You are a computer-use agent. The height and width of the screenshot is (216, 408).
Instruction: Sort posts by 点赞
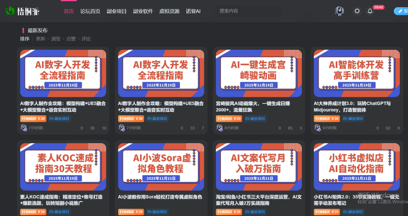click(x=71, y=39)
